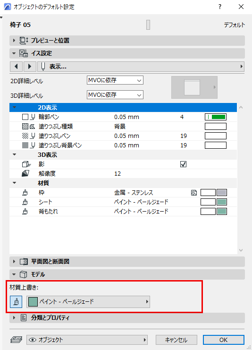Click the 影 row cube icon
The height and width of the screenshot is (350, 252).
(26, 164)
